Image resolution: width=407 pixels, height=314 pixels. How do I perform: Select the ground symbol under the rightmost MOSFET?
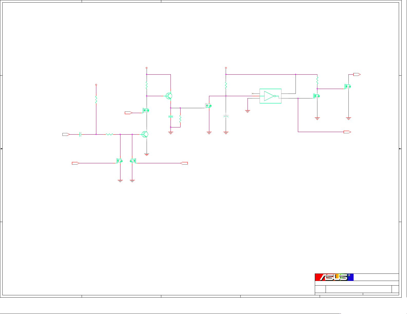click(348, 118)
